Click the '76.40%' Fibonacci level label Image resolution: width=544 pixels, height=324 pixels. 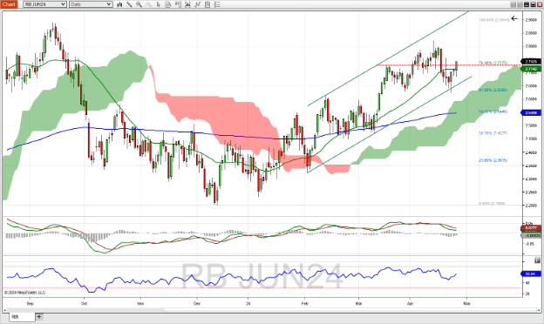pyautogui.click(x=493, y=63)
